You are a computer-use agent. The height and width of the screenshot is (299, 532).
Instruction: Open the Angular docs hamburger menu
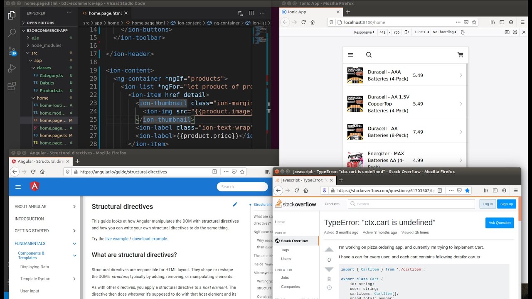tap(18, 187)
